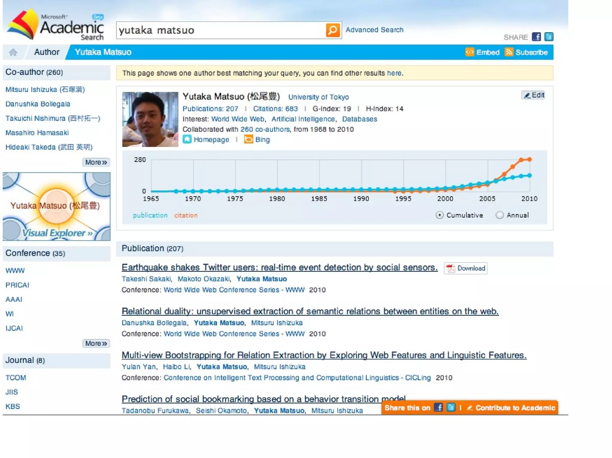
Task: Expand More under Co-author list
Action: coord(96,162)
